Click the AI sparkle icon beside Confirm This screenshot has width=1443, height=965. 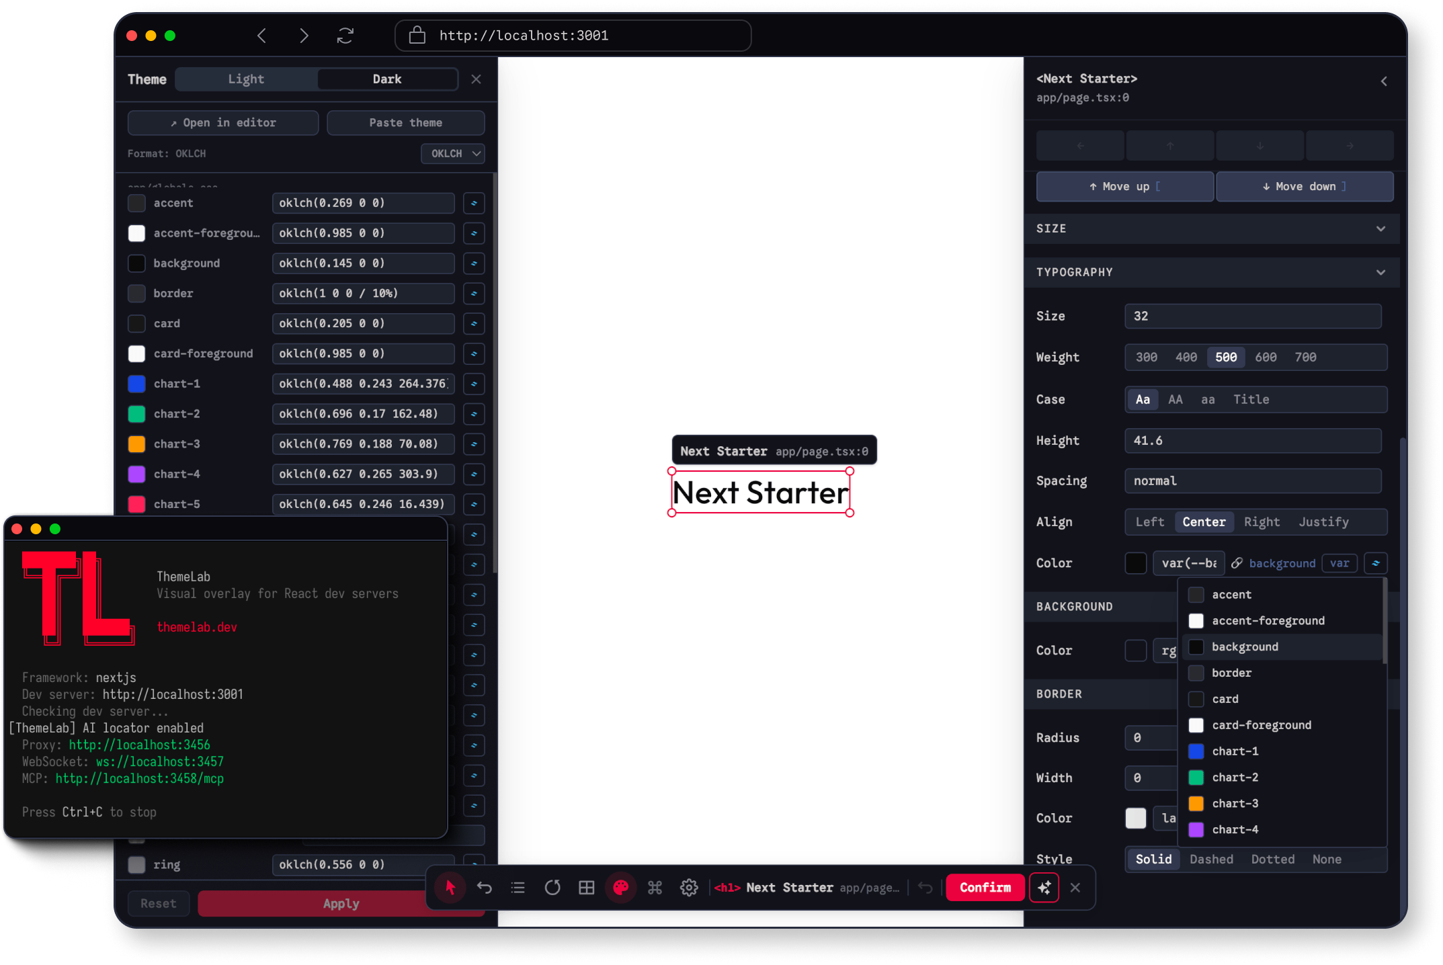1044,888
